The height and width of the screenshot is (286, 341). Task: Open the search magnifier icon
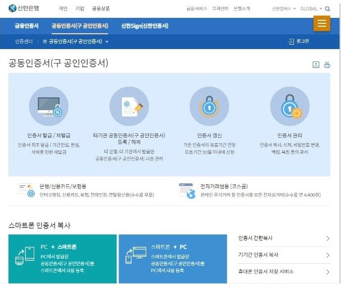[x=327, y=9]
